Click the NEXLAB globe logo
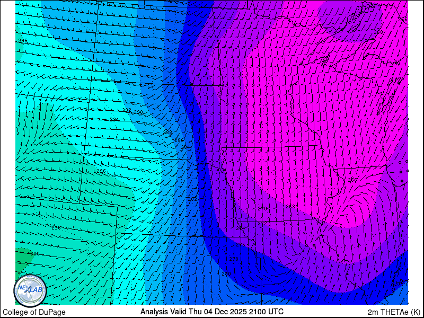The image size is (424, 318). (30, 290)
